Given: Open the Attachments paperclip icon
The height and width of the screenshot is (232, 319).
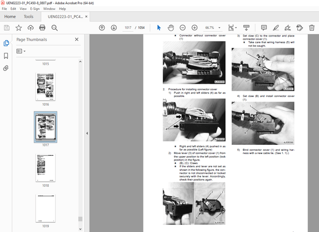Looking at the screenshot, I should 6,68.
